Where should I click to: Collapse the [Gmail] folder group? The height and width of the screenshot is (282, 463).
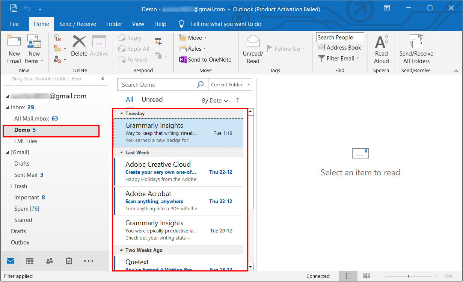[x=8, y=153]
